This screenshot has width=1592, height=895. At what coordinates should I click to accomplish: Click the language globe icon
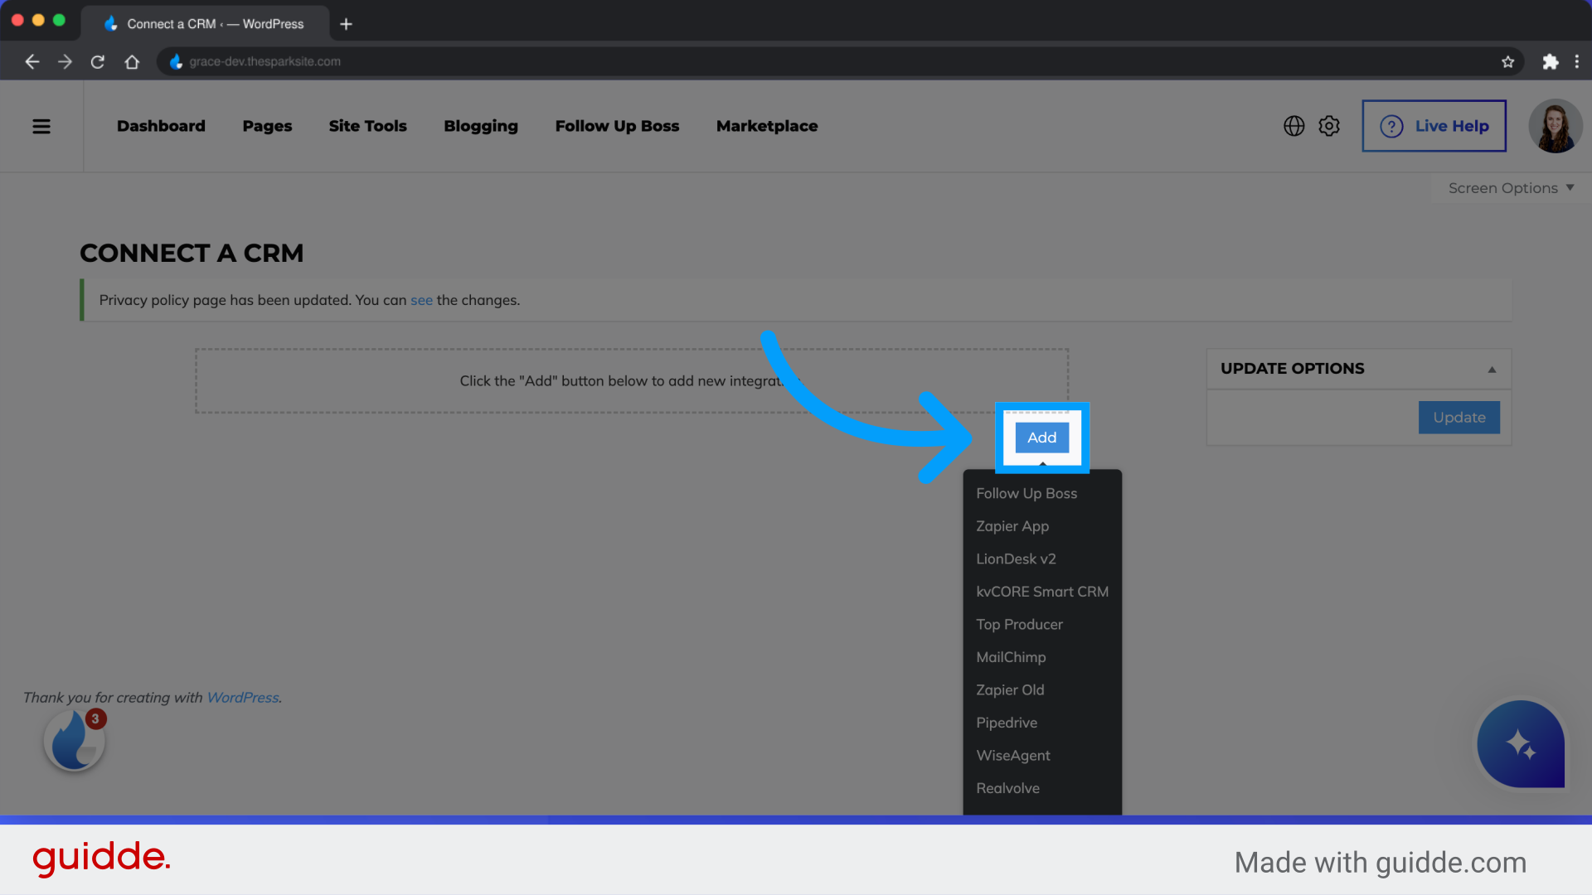[1293, 126]
